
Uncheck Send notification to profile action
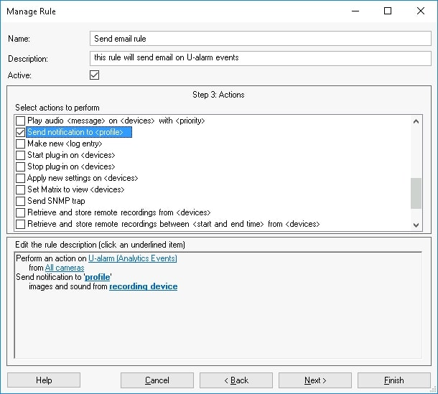tap(21, 133)
